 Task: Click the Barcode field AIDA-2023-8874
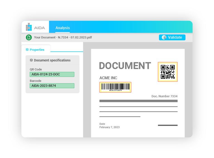tap(52, 86)
